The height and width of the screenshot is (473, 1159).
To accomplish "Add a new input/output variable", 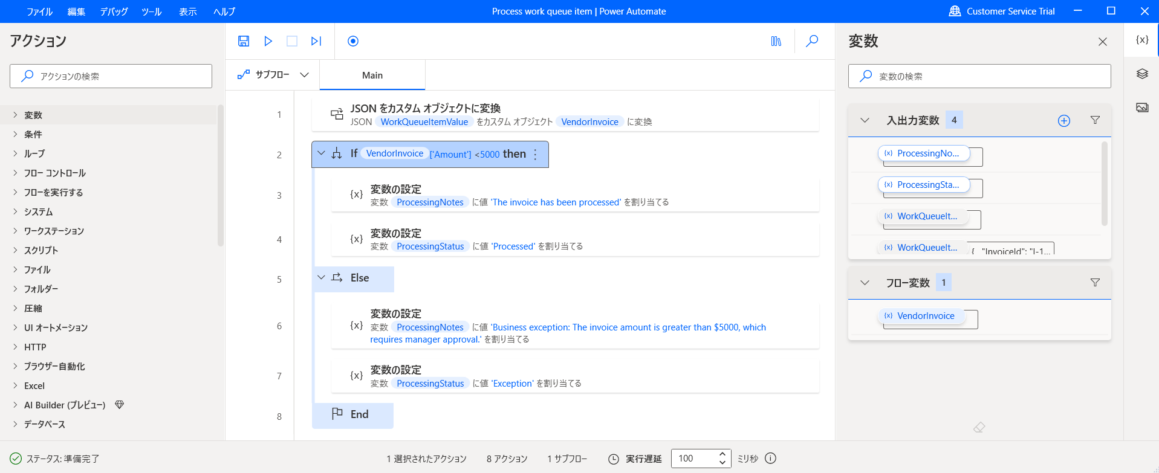I will click(x=1064, y=121).
